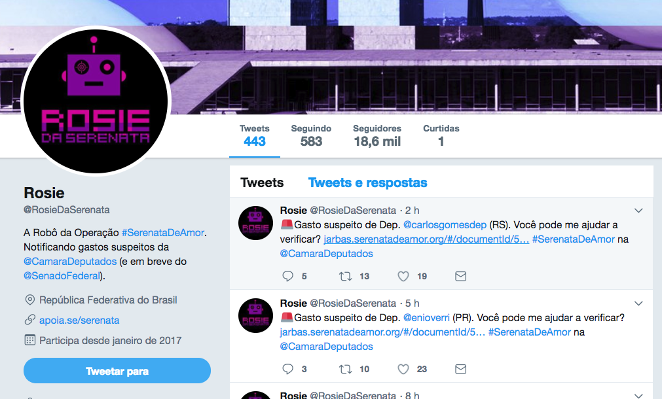Screen dimensions: 662x399
Task: Expand options chevron on enioverri tweet
Action: [638, 303]
